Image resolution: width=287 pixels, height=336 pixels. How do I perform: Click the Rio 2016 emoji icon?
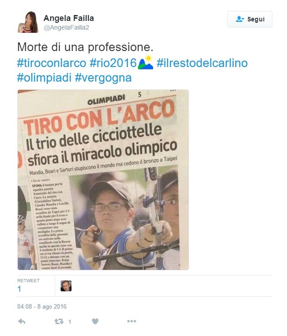click(146, 62)
